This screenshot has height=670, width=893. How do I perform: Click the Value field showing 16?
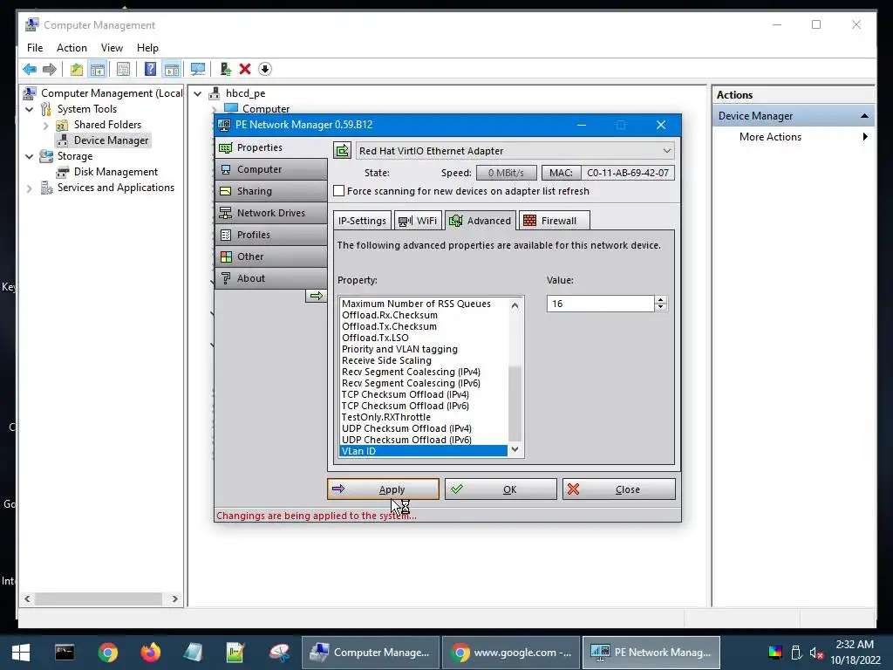[600, 304]
